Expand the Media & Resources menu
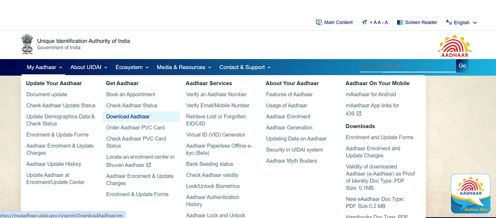 (184, 67)
